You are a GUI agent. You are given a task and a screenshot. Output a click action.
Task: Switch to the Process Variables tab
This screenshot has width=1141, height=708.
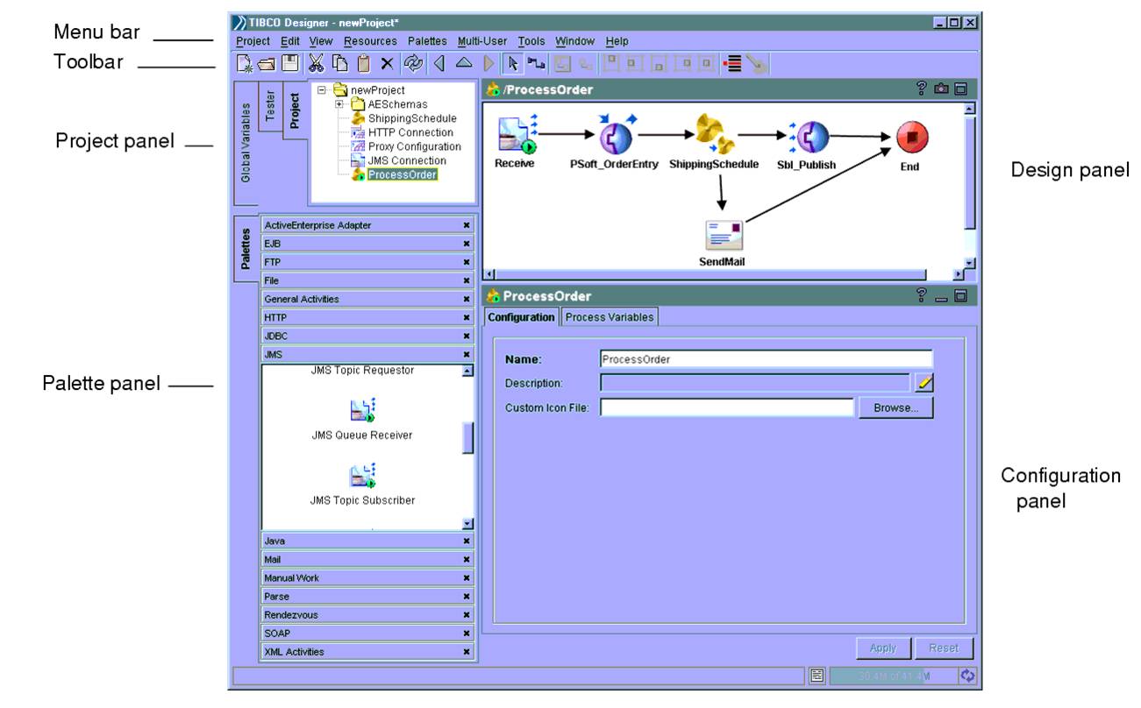tap(610, 317)
